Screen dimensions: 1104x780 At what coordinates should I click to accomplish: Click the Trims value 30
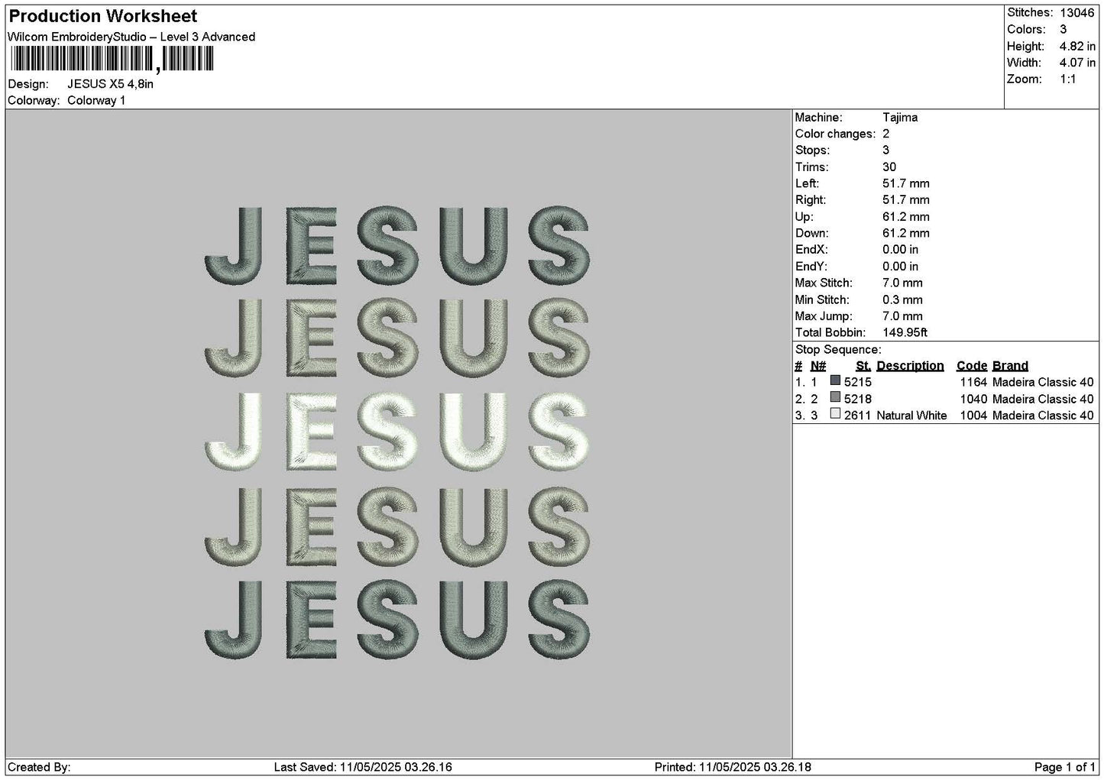point(889,167)
